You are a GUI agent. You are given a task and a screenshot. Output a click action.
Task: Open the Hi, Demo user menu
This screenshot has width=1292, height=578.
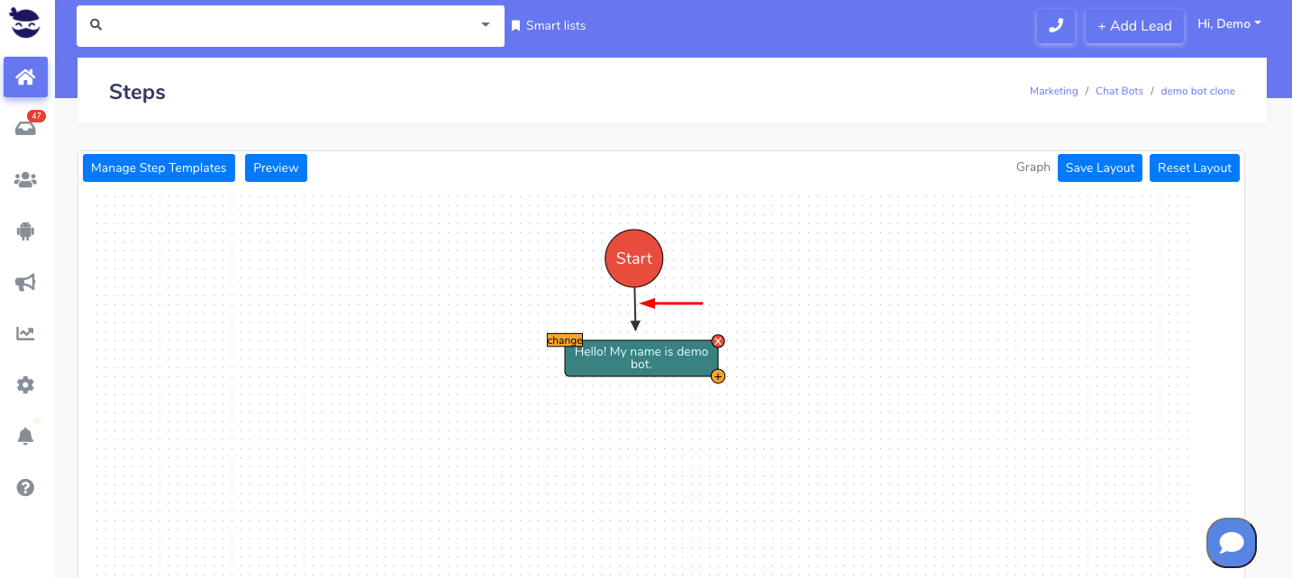coord(1229,24)
